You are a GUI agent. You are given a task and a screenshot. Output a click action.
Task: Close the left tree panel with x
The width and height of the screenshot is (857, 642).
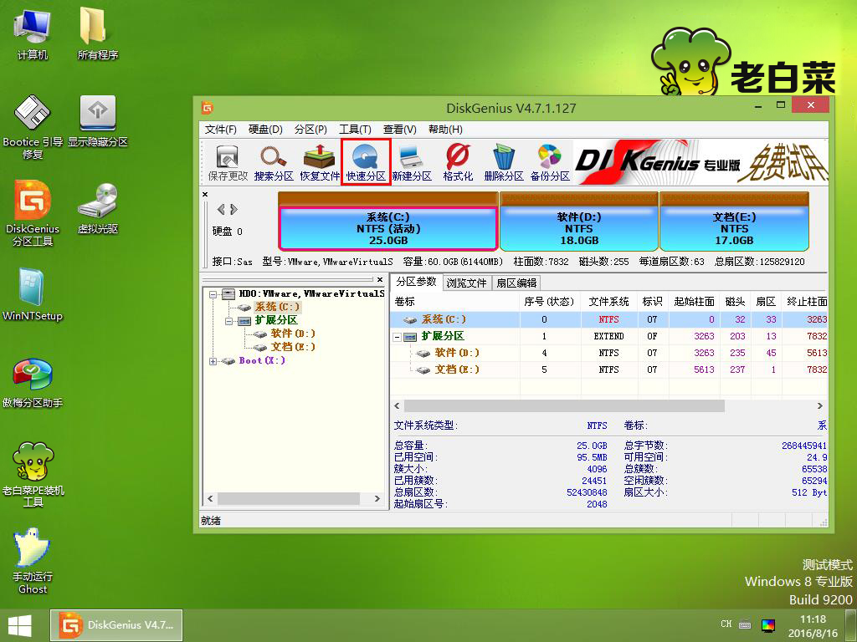pos(380,279)
